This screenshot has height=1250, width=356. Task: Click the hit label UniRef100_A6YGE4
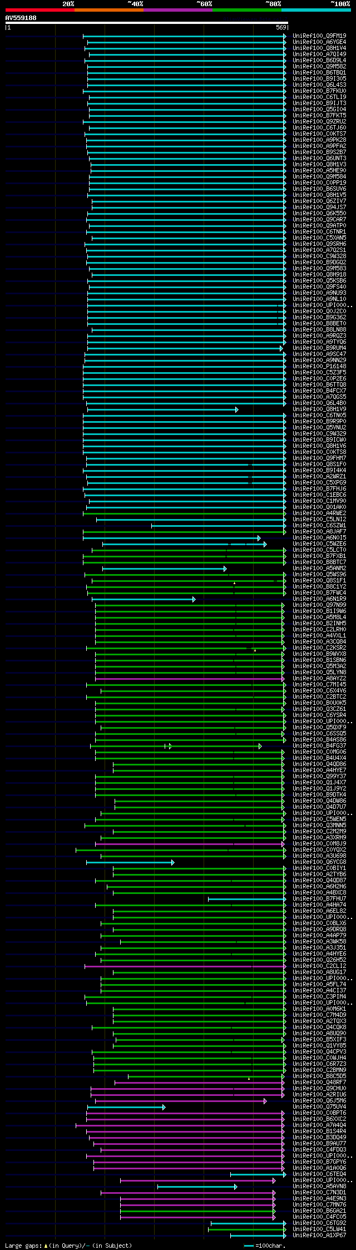[319, 42]
